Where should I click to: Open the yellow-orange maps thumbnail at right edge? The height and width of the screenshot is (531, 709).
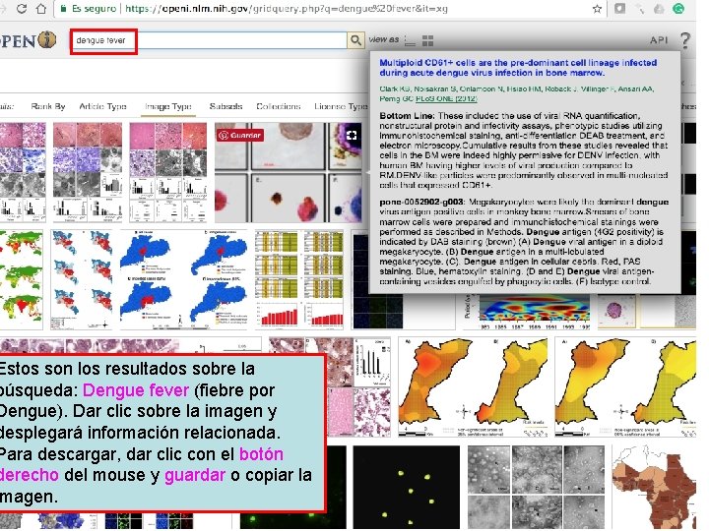pyautogui.click(x=625, y=387)
